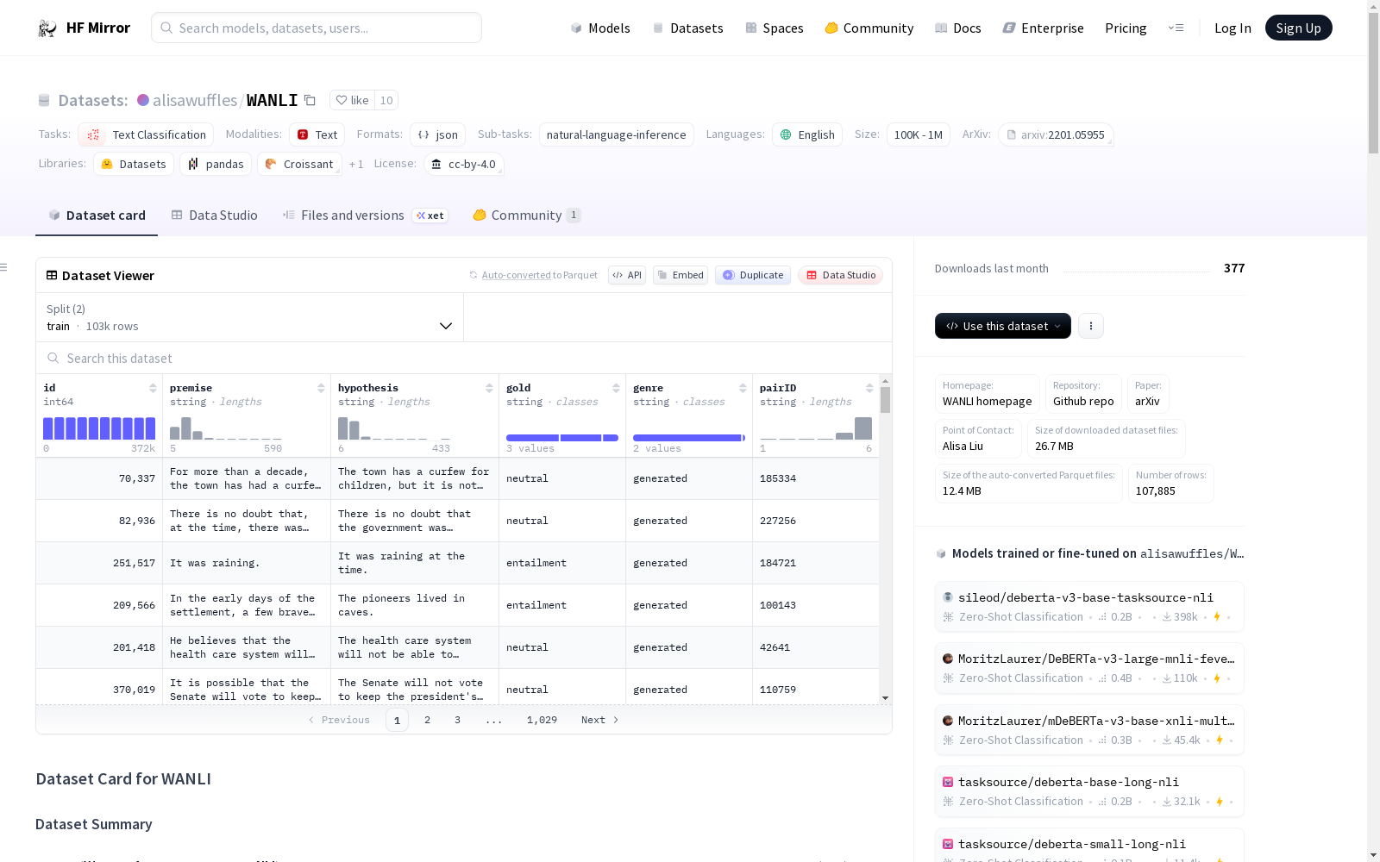
Task: Open the Data Studio button in the viewer header
Action: tap(840, 275)
